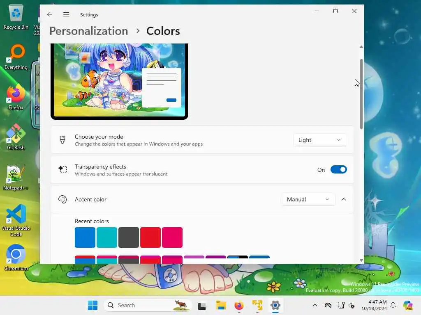Click the scrollbar up arrow in Settings

(x=361, y=47)
